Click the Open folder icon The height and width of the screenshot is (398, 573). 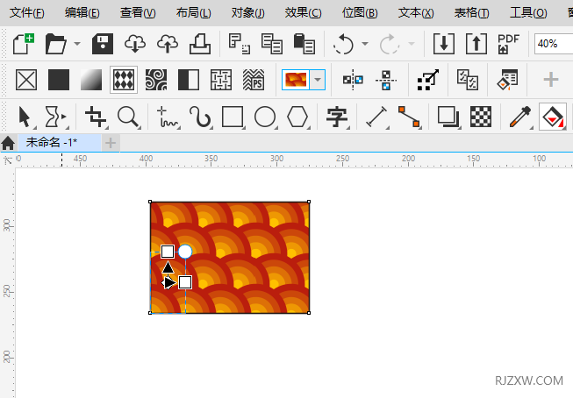click(x=56, y=44)
